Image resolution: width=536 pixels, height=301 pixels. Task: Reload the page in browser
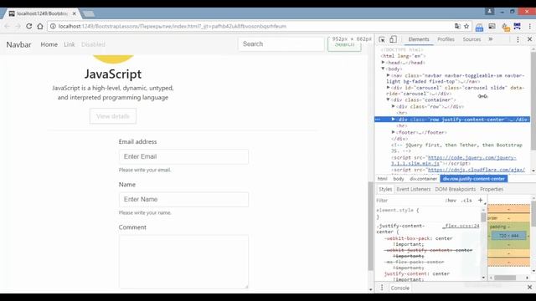click(29, 26)
